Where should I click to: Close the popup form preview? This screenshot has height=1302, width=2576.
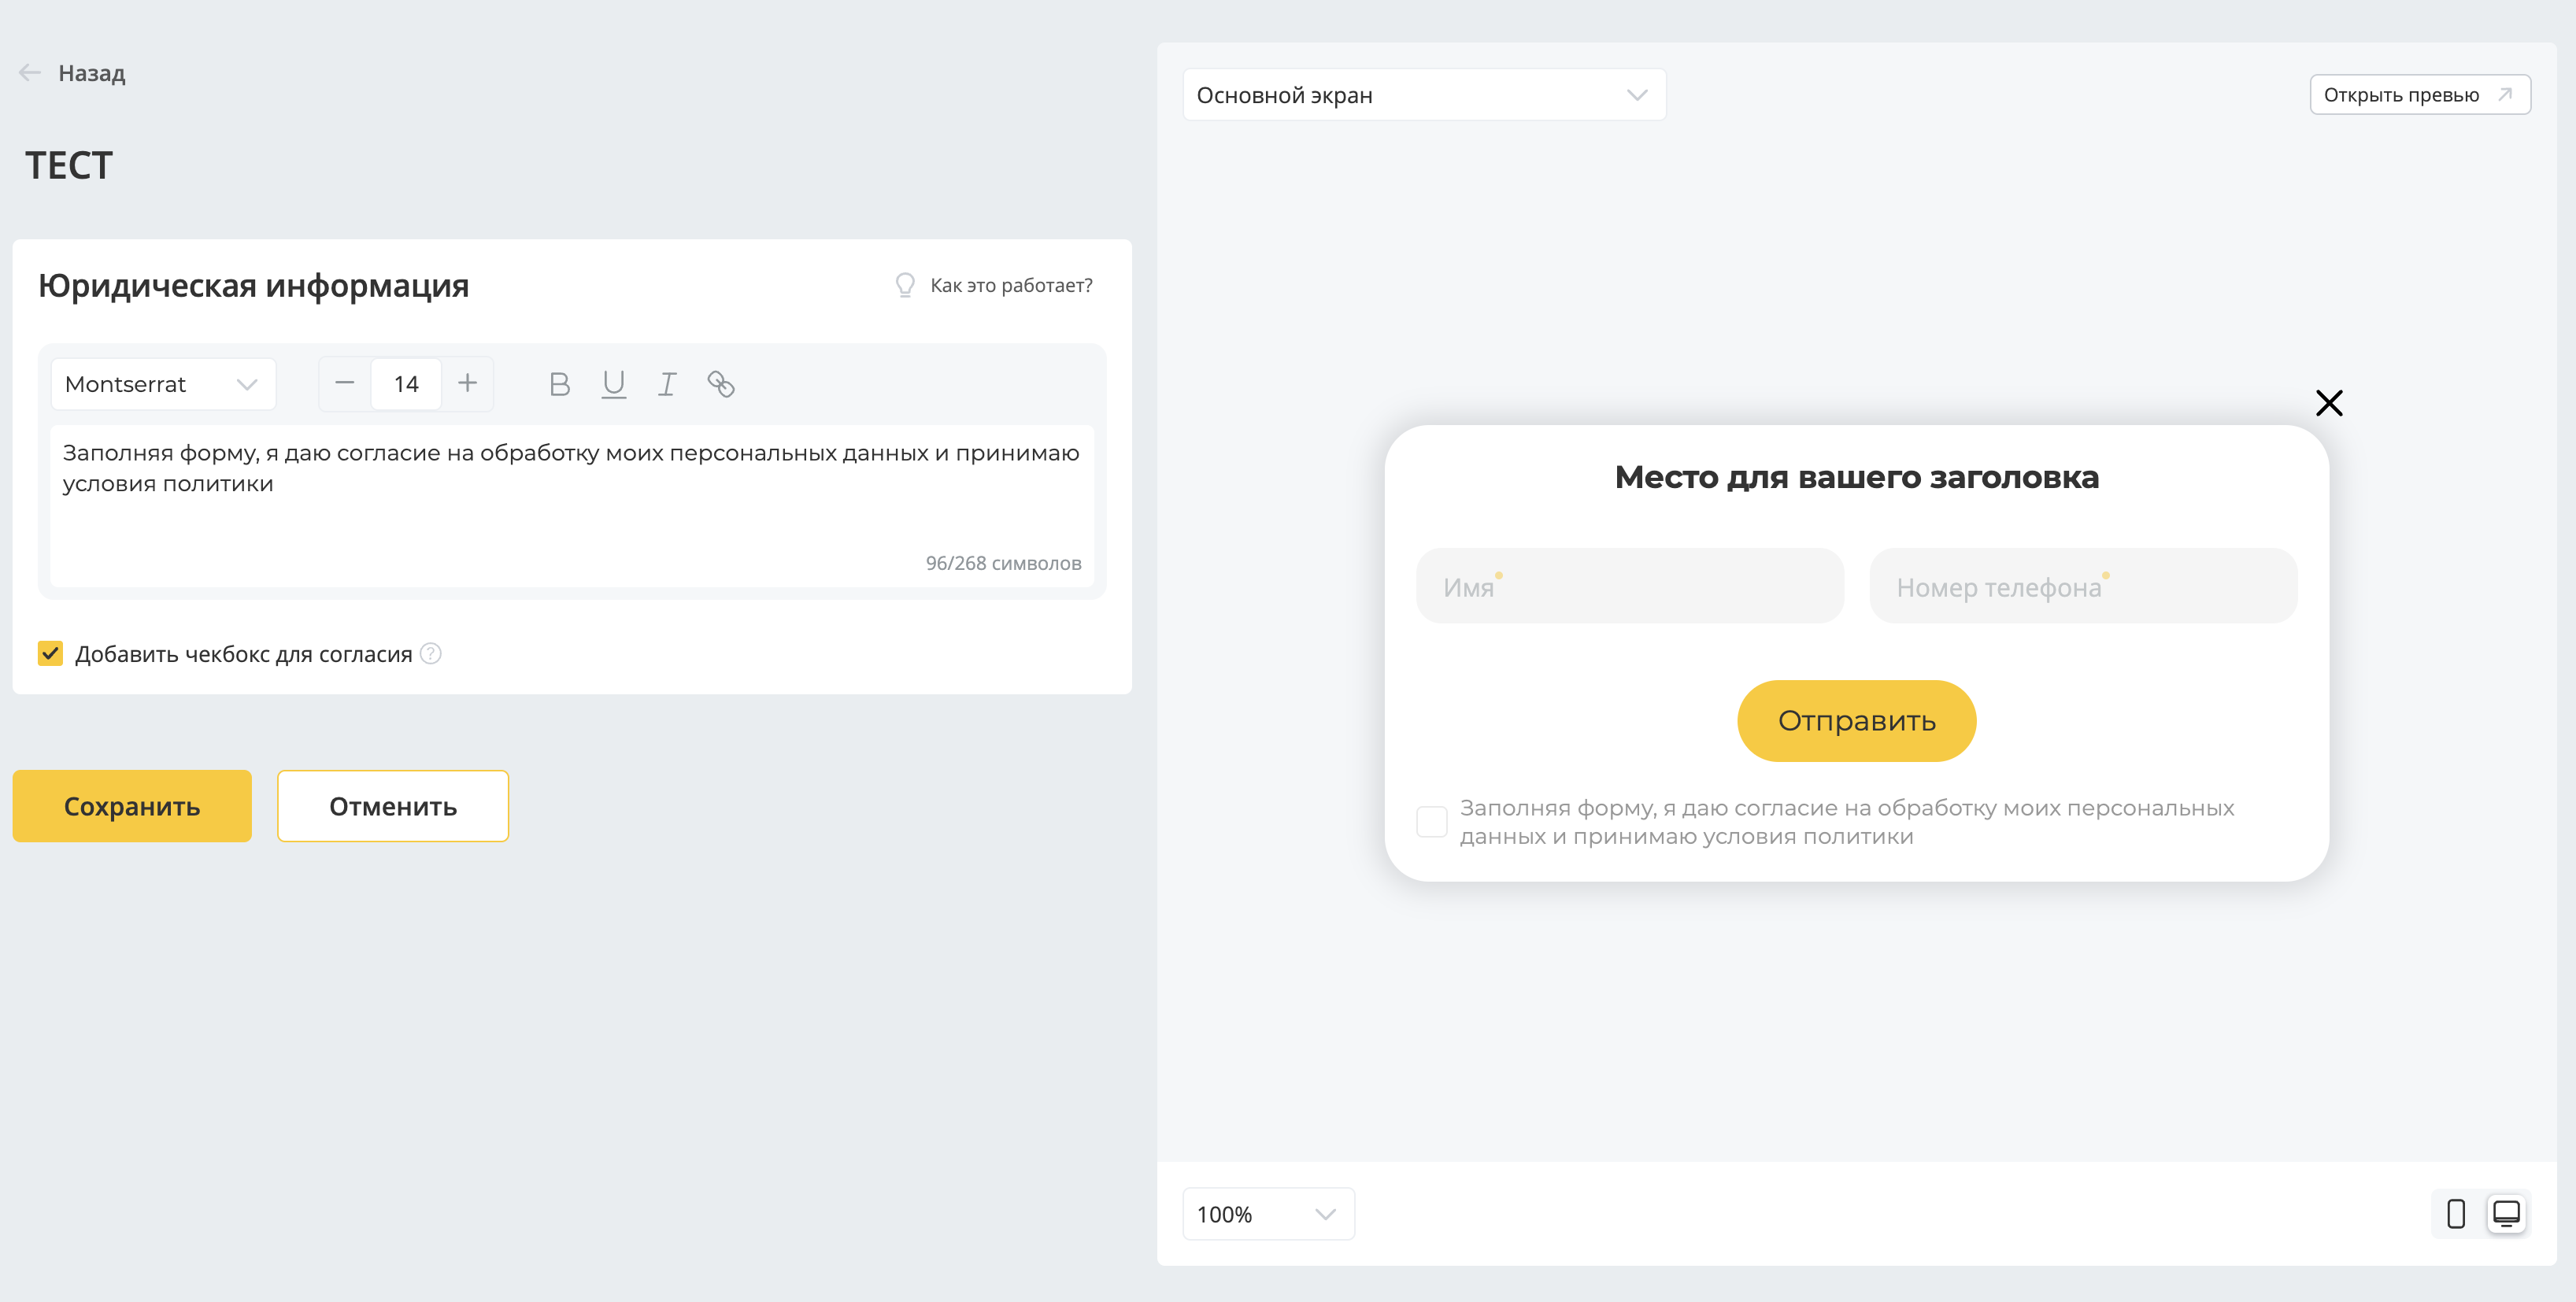[x=2329, y=403]
